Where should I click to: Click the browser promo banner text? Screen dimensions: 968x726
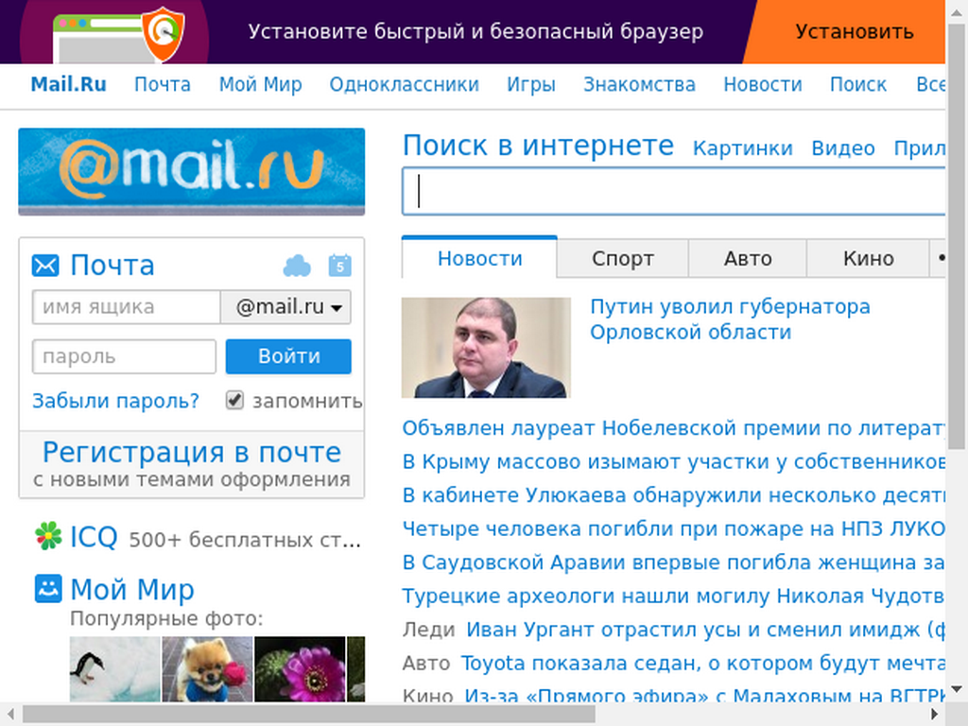point(475,31)
